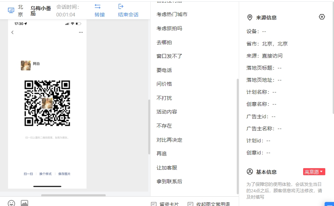This screenshot has width=334, height=206.
Task: Click the back chevron in phone screenshot
Action: pos(12,32)
